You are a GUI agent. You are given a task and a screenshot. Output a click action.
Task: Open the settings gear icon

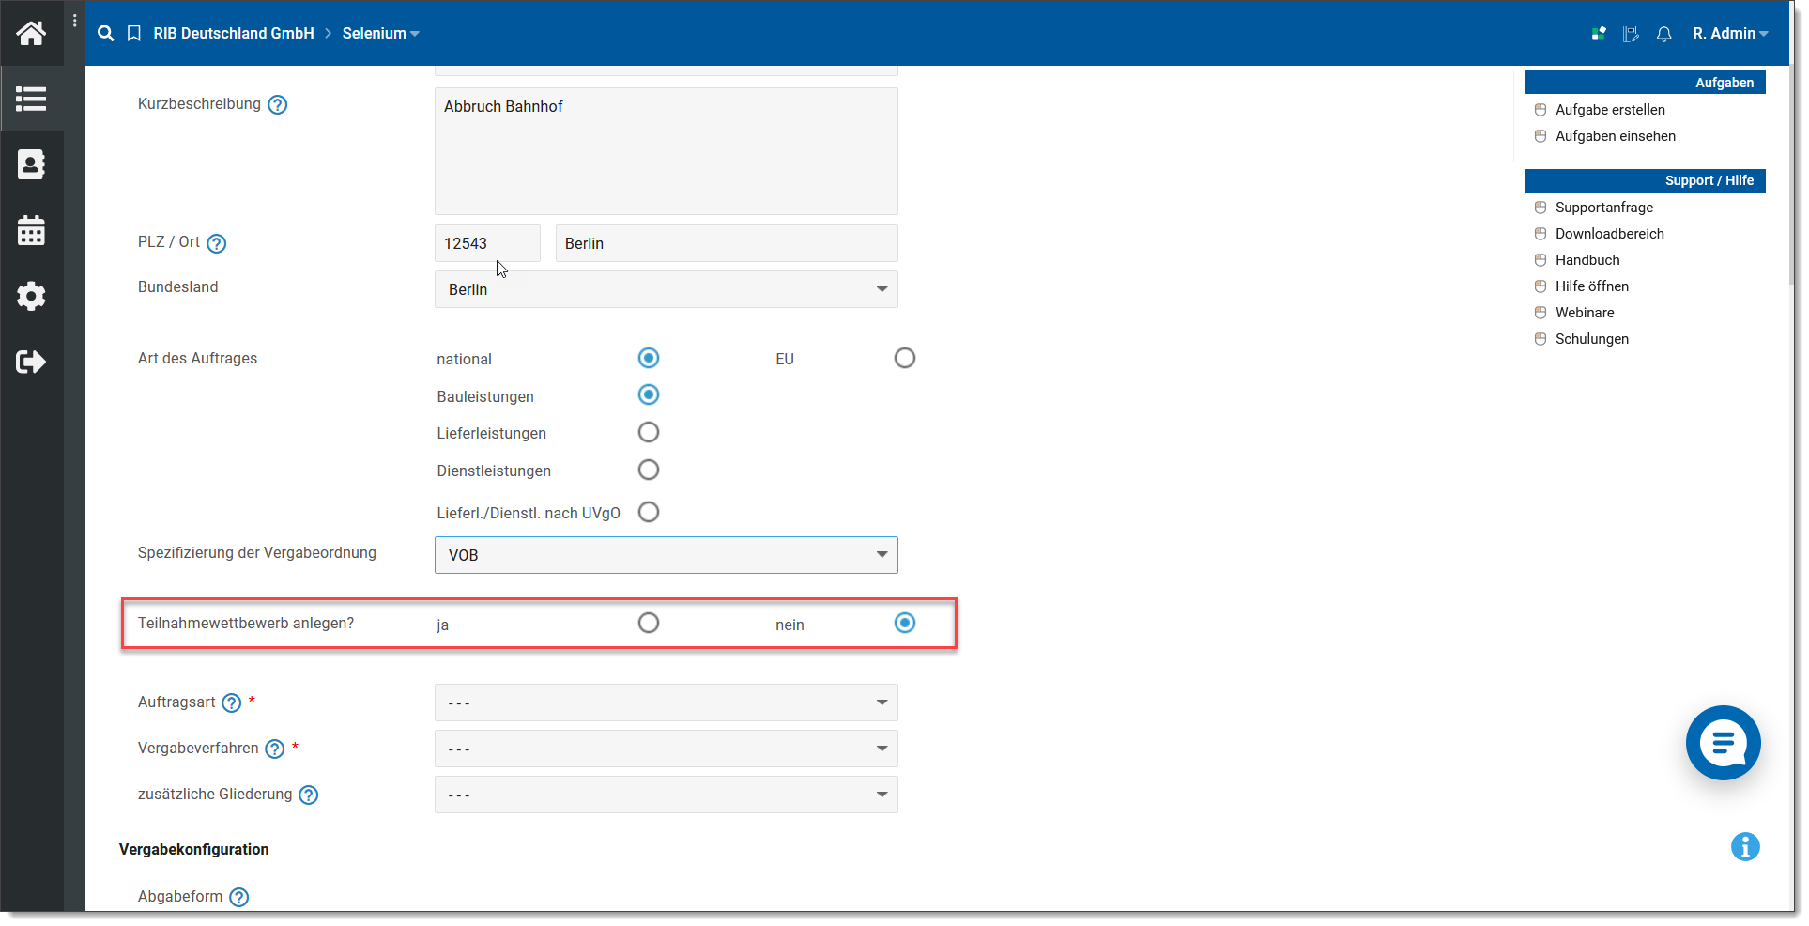(x=31, y=296)
